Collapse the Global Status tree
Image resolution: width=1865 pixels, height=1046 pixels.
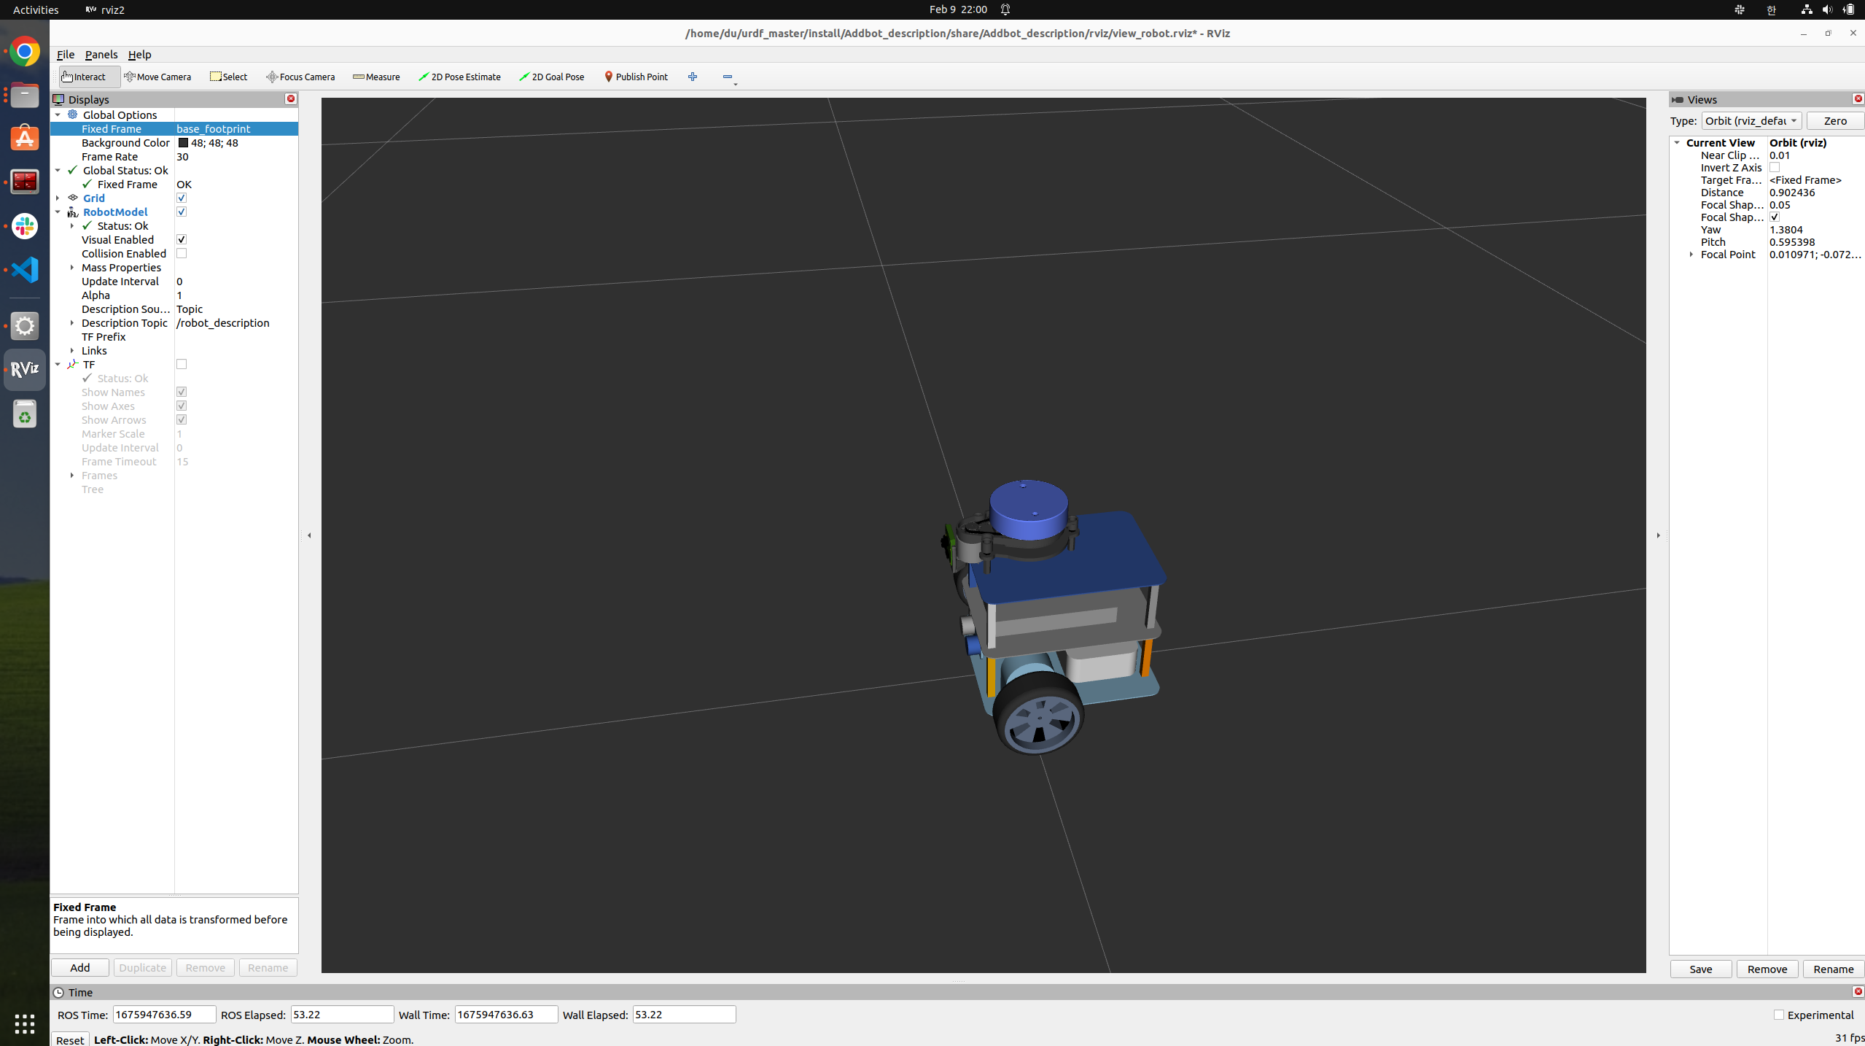(58, 170)
